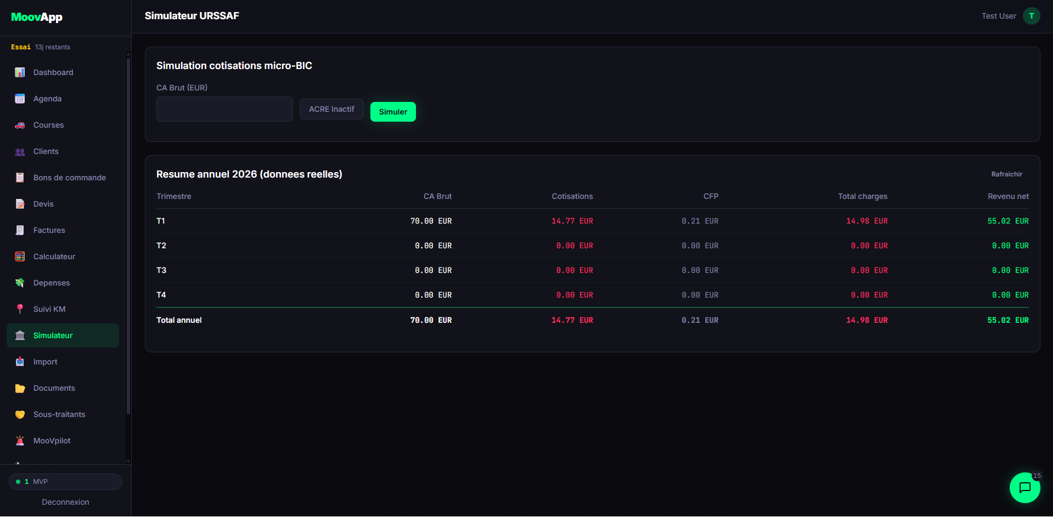Viewport: 1053px width, 519px height.
Task: Toggle the ACRE Inactif switch
Action: click(331, 109)
